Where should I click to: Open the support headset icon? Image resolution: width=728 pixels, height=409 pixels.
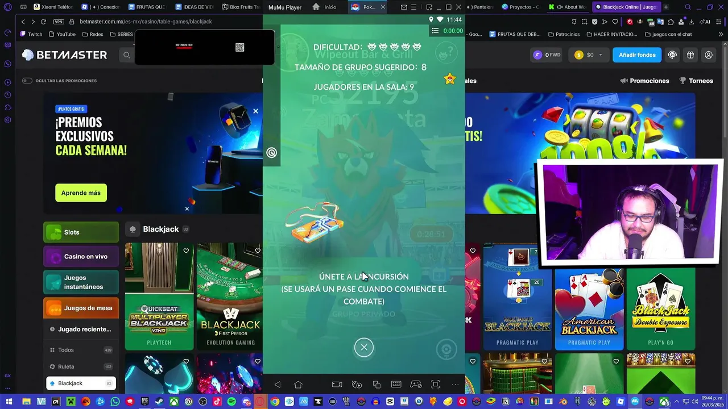point(672,55)
